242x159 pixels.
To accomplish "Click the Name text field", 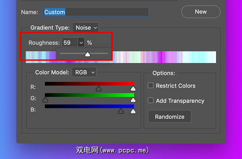I will [x=96, y=12].
